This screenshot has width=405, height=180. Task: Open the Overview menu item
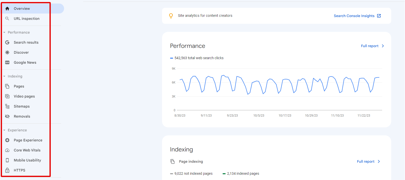pos(32,9)
